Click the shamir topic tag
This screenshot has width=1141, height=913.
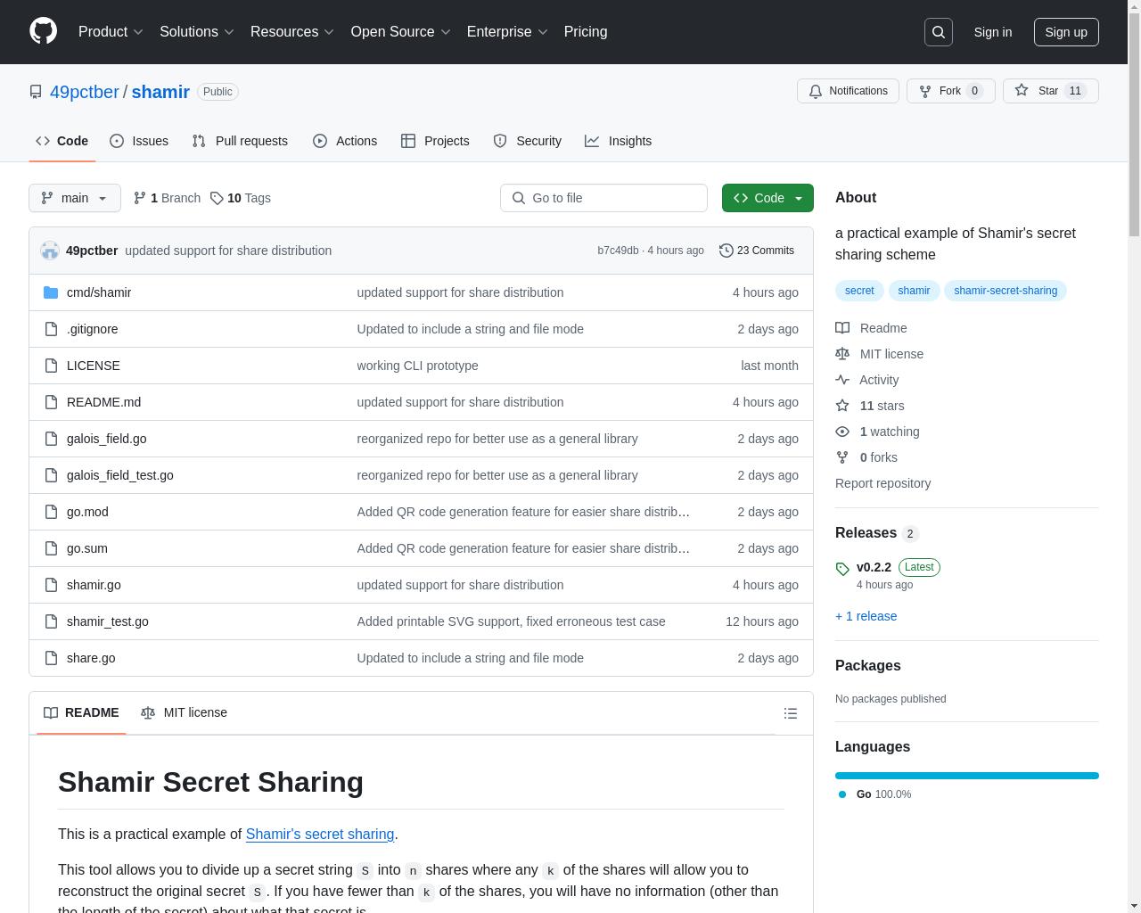(914, 291)
